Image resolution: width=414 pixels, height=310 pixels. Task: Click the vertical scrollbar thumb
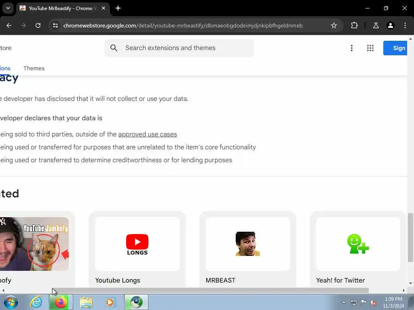pos(411,237)
